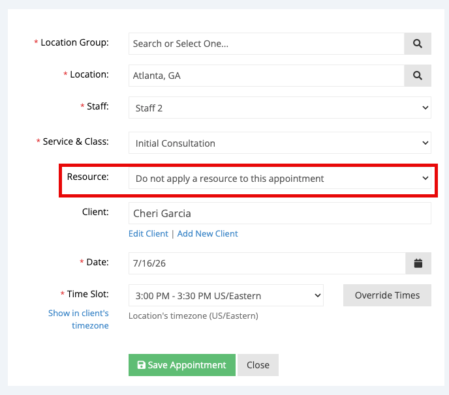Click the Location search magnifier icon
This screenshot has width=449, height=395.
coord(418,76)
